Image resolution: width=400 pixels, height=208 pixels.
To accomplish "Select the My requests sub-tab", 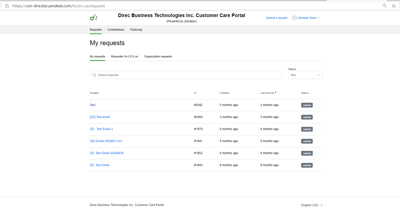I will tap(97, 56).
